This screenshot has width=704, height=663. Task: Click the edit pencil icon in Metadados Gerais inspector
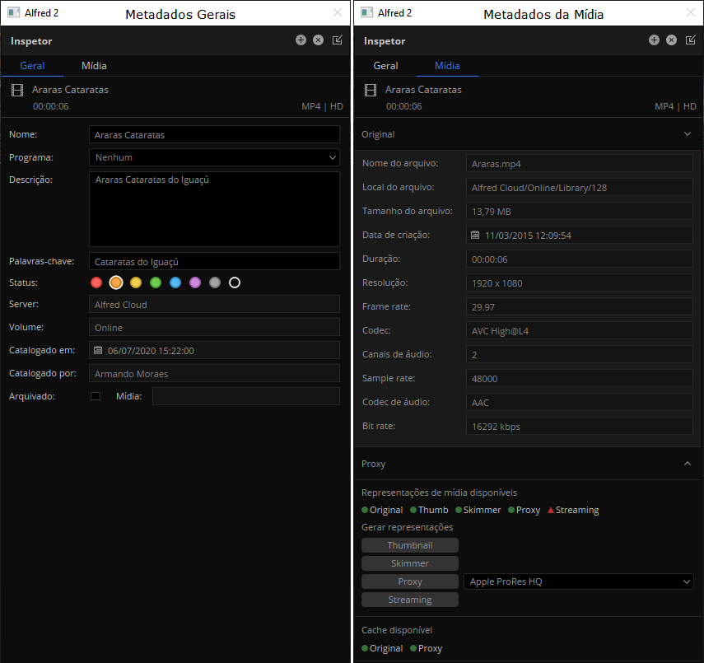tap(338, 40)
